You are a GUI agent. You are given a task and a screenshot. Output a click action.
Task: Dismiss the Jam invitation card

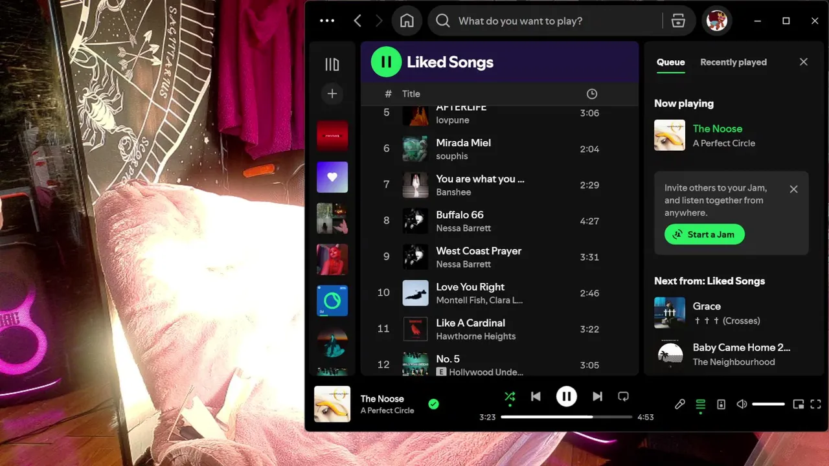(794, 189)
